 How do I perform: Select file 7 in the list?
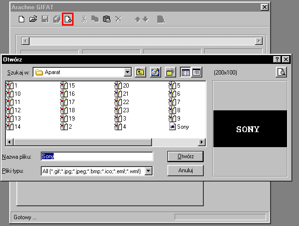pyautogui.click(x=175, y=102)
